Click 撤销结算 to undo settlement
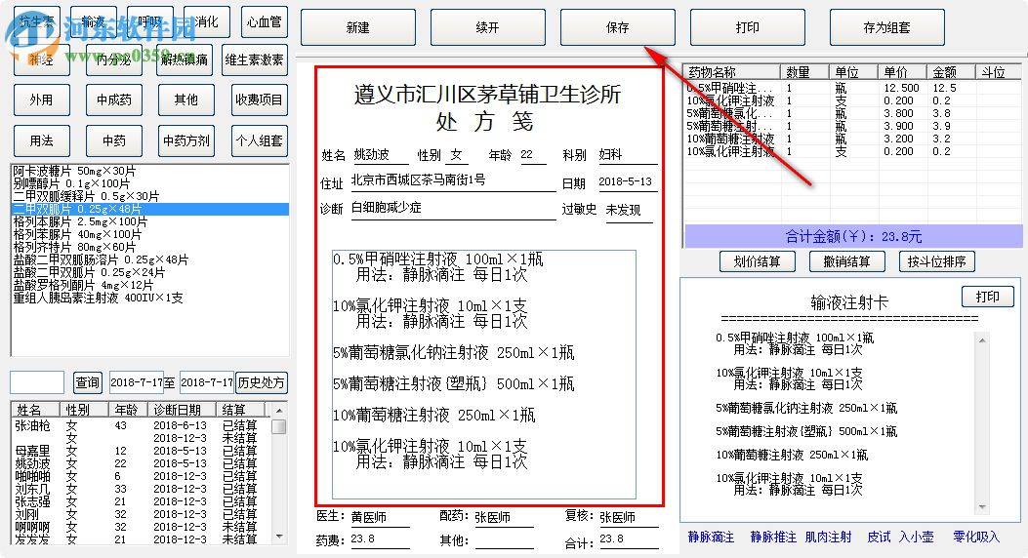 click(x=847, y=262)
